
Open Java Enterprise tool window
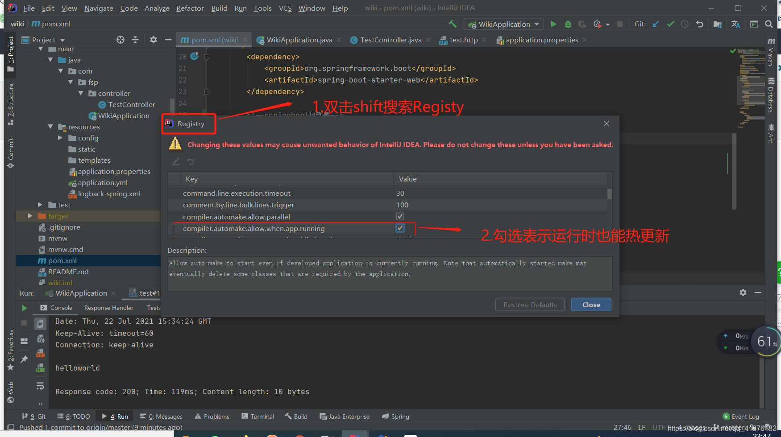(345, 416)
